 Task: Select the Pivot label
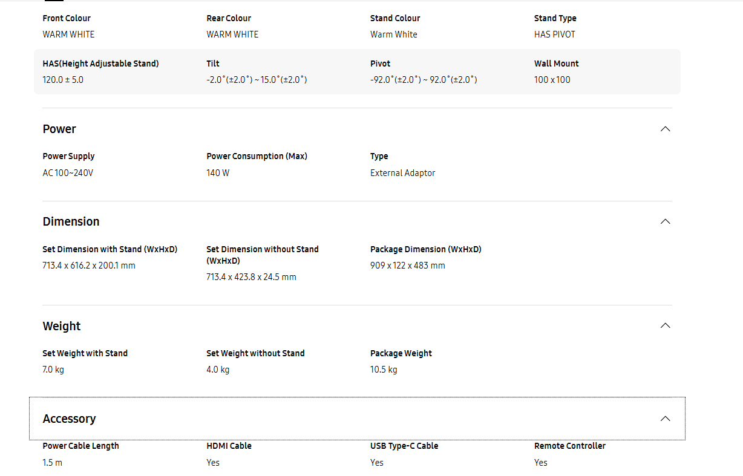pyautogui.click(x=381, y=64)
